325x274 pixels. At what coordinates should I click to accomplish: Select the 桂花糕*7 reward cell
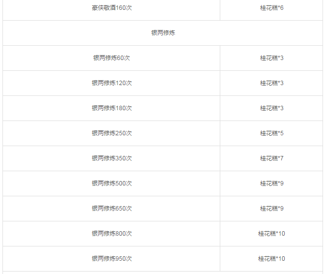[271, 158]
